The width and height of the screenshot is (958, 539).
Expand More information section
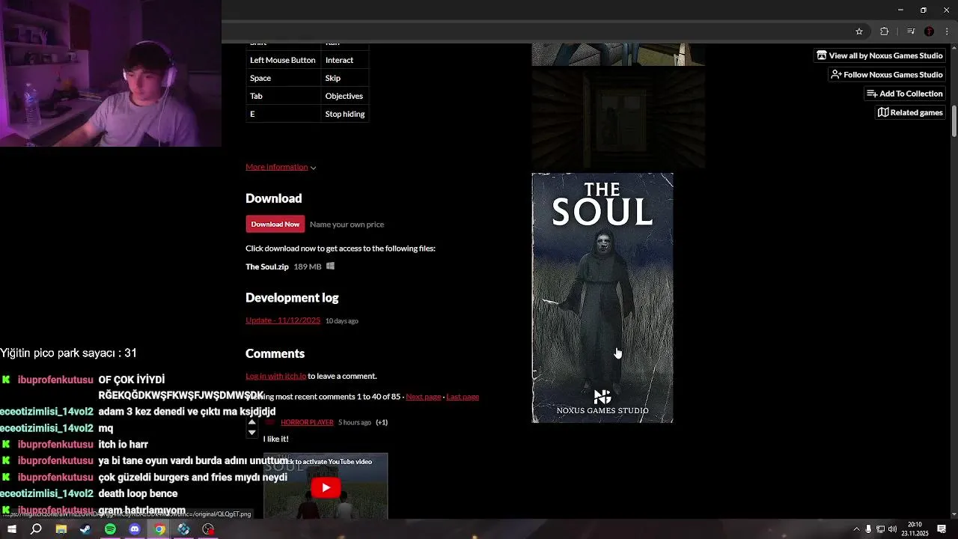click(x=281, y=167)
